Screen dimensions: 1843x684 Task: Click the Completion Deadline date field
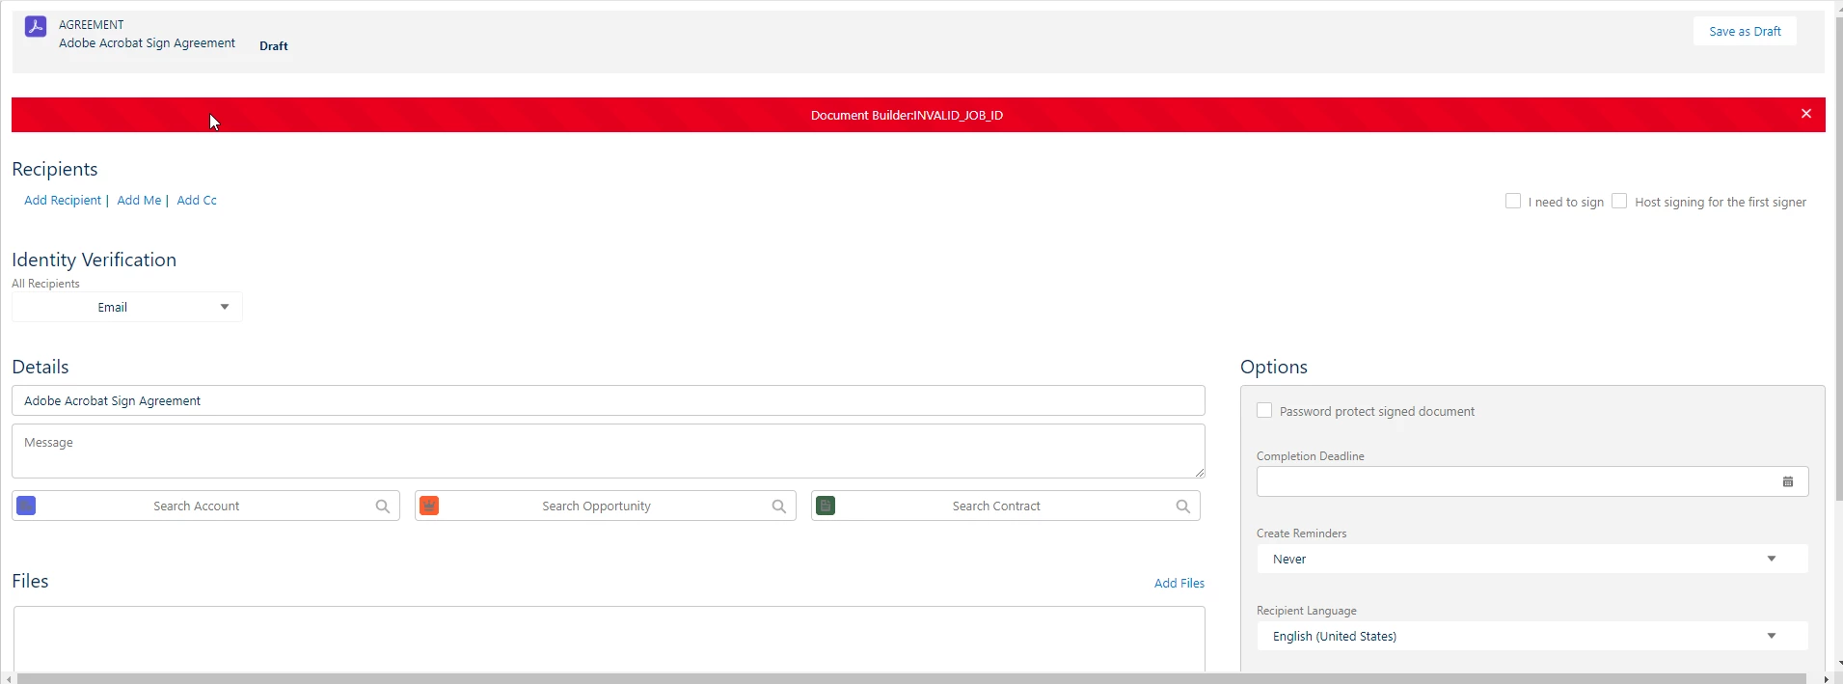[x=1532, y=481]
